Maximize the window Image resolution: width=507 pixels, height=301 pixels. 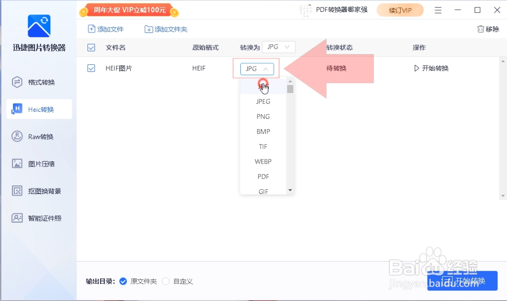click(x=478, y=10)
